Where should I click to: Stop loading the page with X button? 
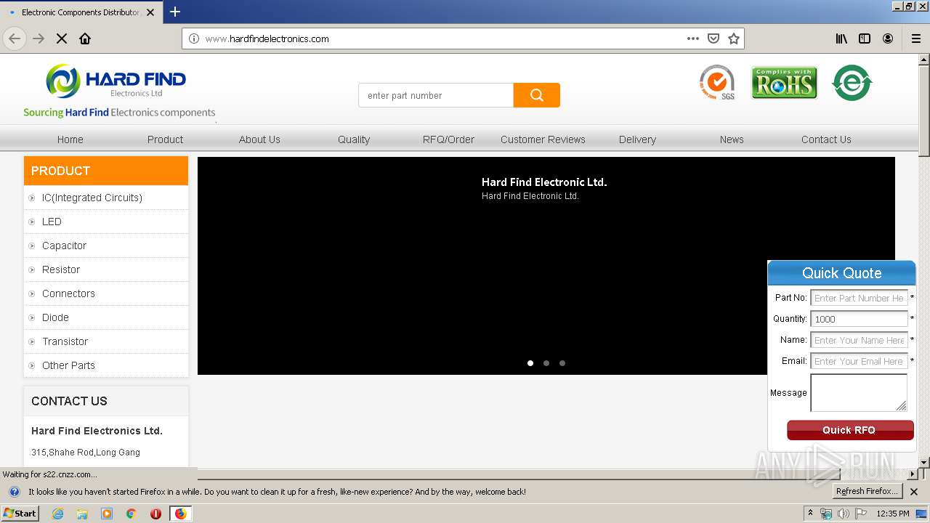pos(62,38)
